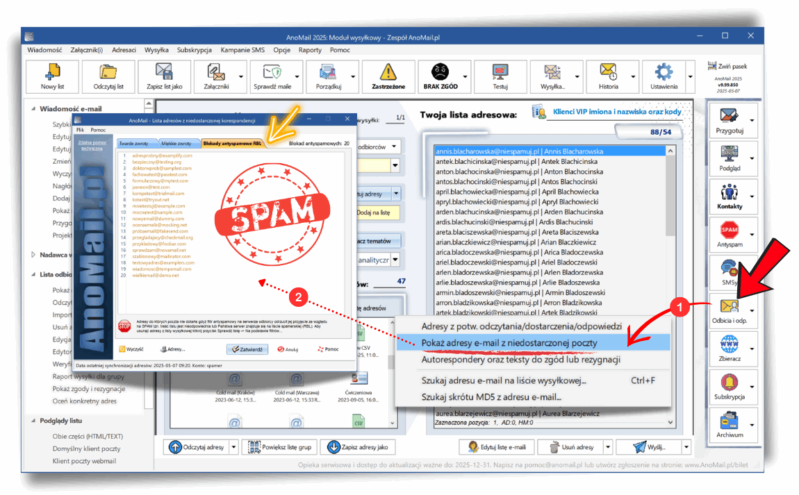Choose Pokaż adresy e-mail z niedostarczonej poczty
The height and width of the screenshot is (495, 799).
tap(533, 343)
